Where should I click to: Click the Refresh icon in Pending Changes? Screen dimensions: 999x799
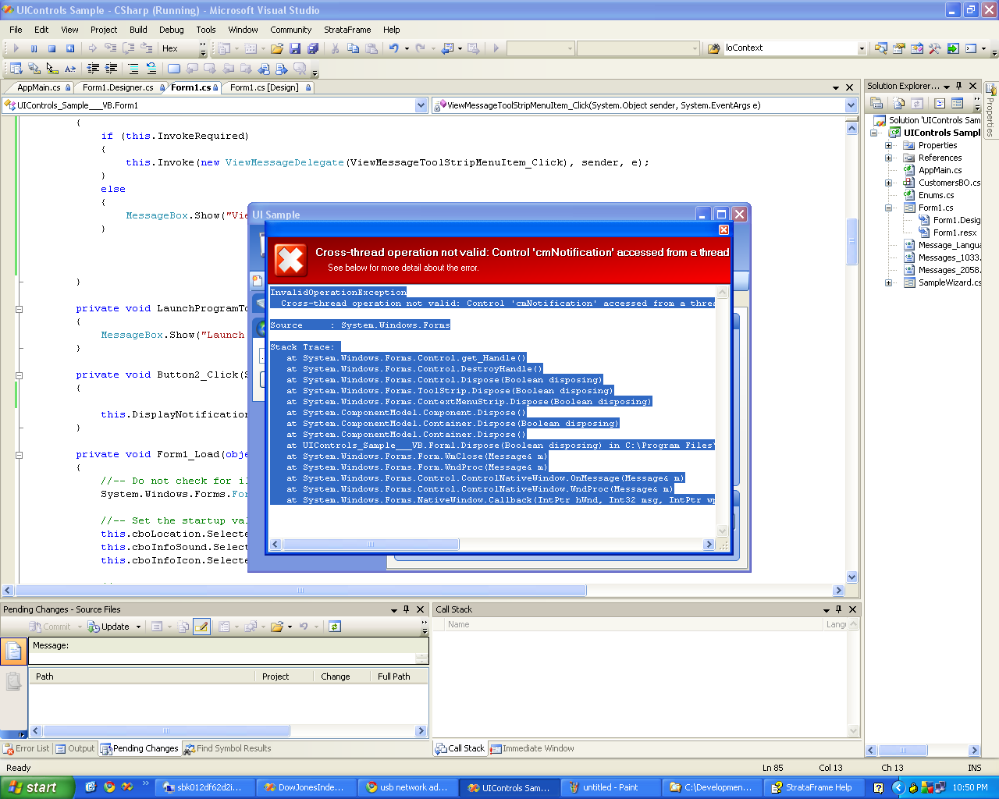pos(335,627)
